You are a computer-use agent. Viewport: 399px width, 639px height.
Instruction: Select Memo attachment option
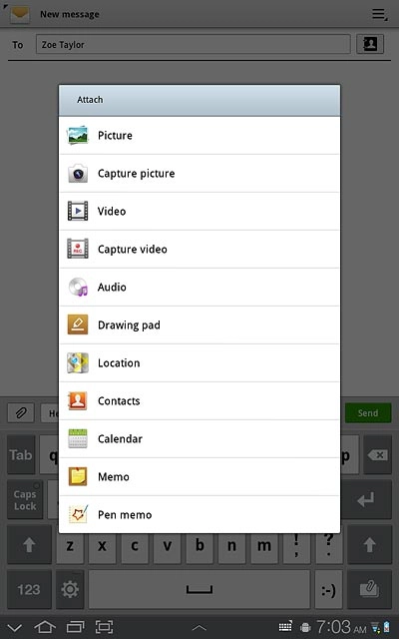click(199, 477)
